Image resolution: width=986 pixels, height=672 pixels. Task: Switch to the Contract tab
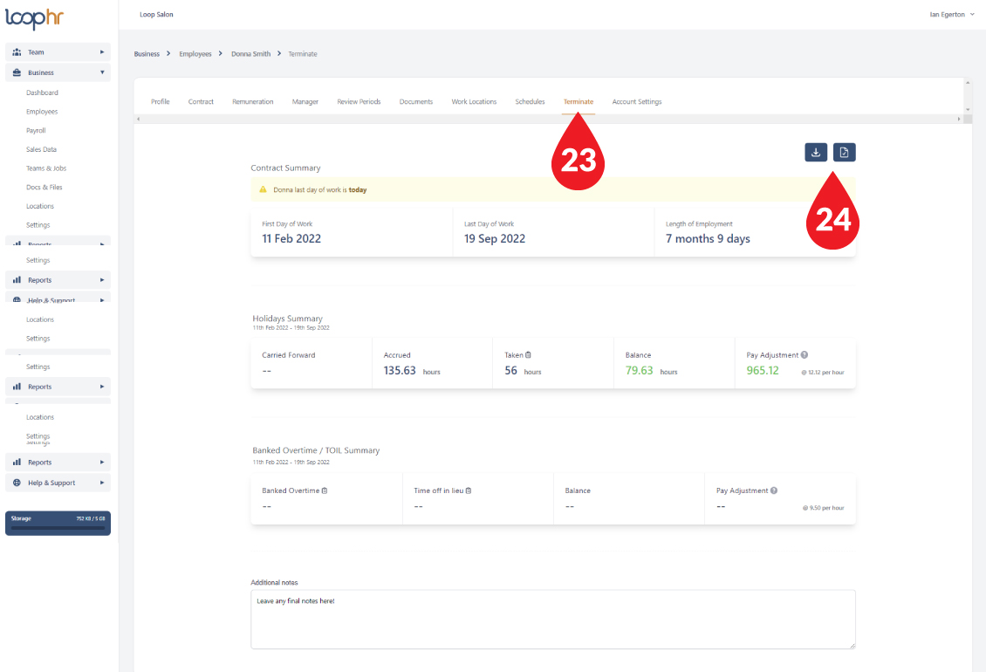(201, 101)
